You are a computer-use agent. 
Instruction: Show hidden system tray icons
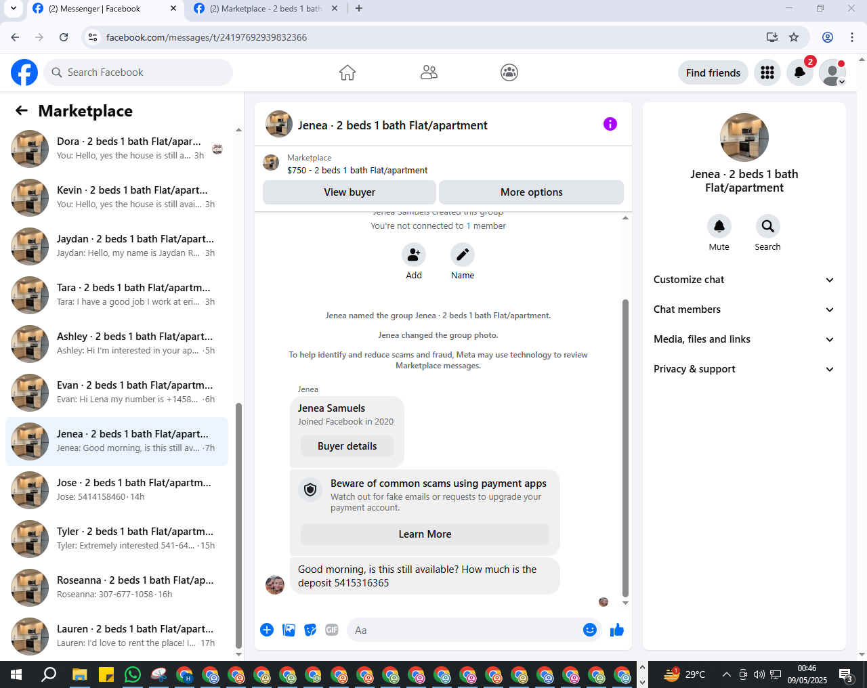pos(726,674)
